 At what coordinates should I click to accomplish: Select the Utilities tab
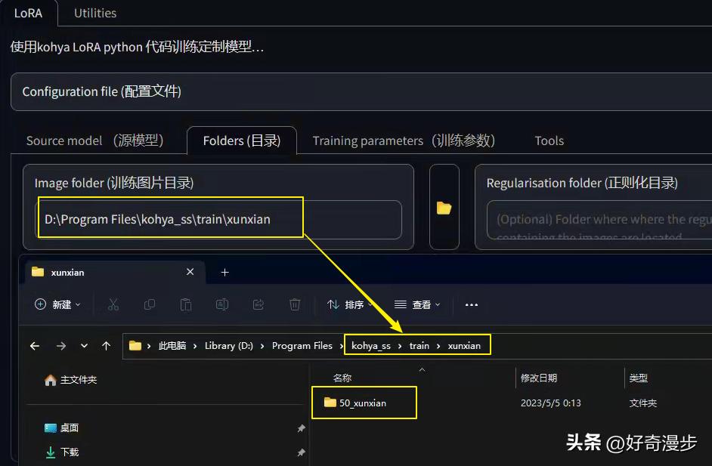(x=95, y=13)
